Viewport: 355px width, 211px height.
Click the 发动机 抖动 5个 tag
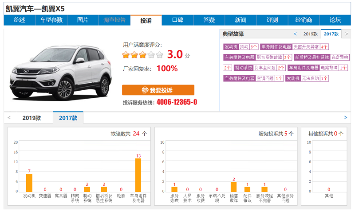[241, 47]
